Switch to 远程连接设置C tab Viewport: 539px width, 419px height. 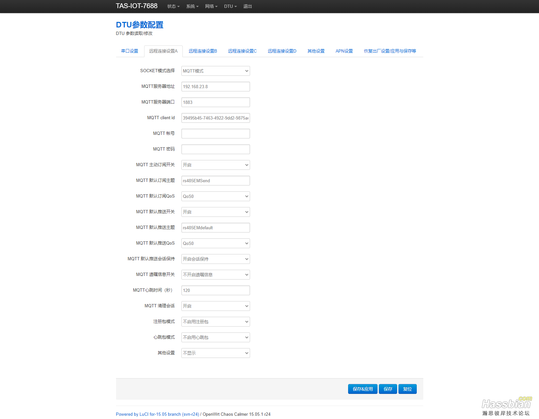pyautogui.click(x=242, y=51)
